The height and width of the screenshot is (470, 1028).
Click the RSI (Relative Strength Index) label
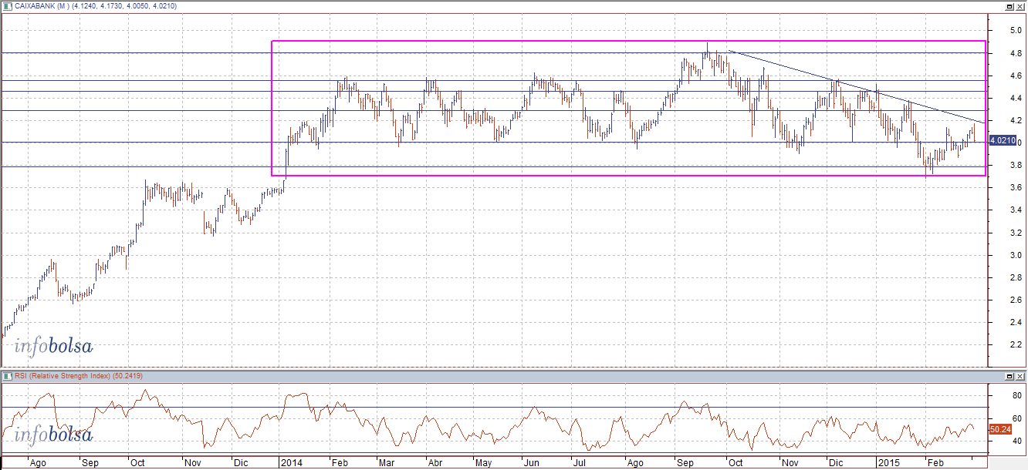(x=63, y=376)
